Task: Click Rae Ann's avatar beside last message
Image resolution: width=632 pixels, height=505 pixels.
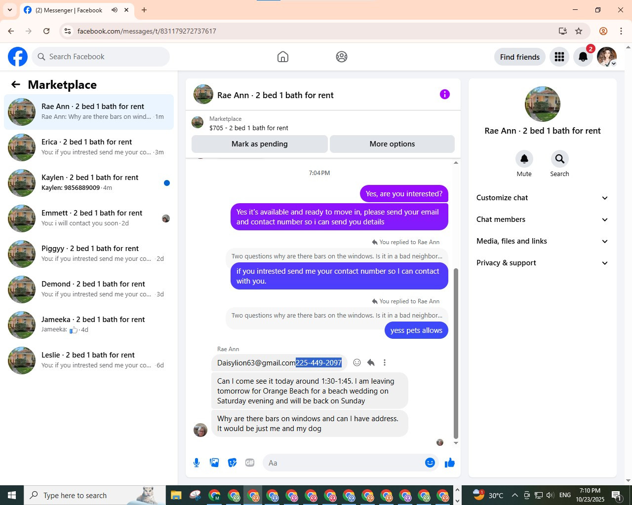Action: [200, 430]
